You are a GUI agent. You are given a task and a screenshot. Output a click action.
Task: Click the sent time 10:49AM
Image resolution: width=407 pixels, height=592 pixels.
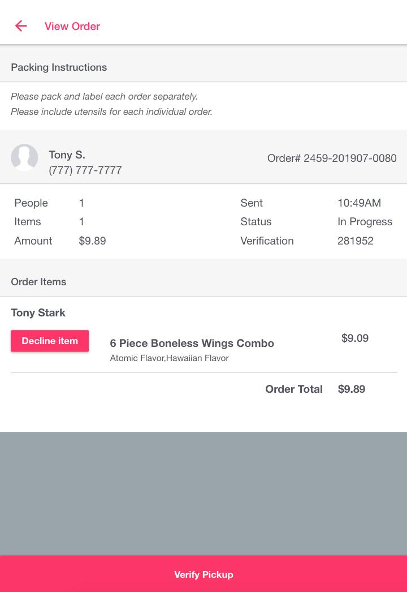pyautogui.click(x=359, y=203)
